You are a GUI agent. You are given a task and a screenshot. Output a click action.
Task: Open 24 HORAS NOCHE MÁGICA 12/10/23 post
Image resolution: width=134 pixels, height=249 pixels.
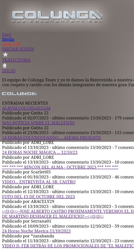40,153
